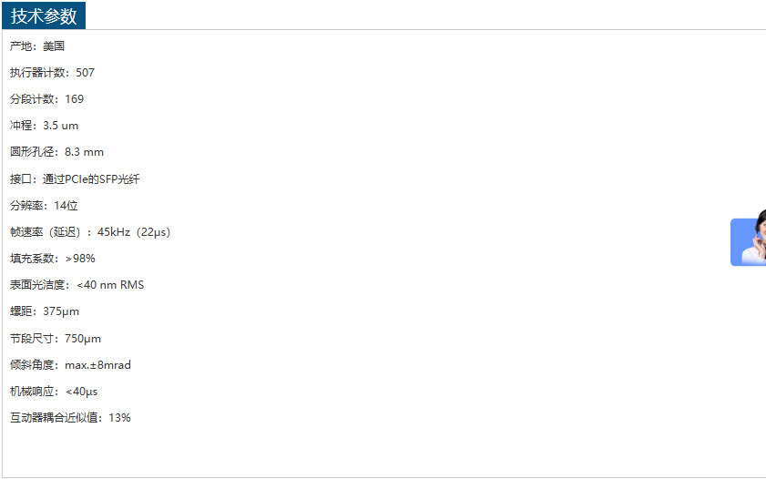Select the 接口 label text
Screen dimensions: 766x479
point(22,179)
